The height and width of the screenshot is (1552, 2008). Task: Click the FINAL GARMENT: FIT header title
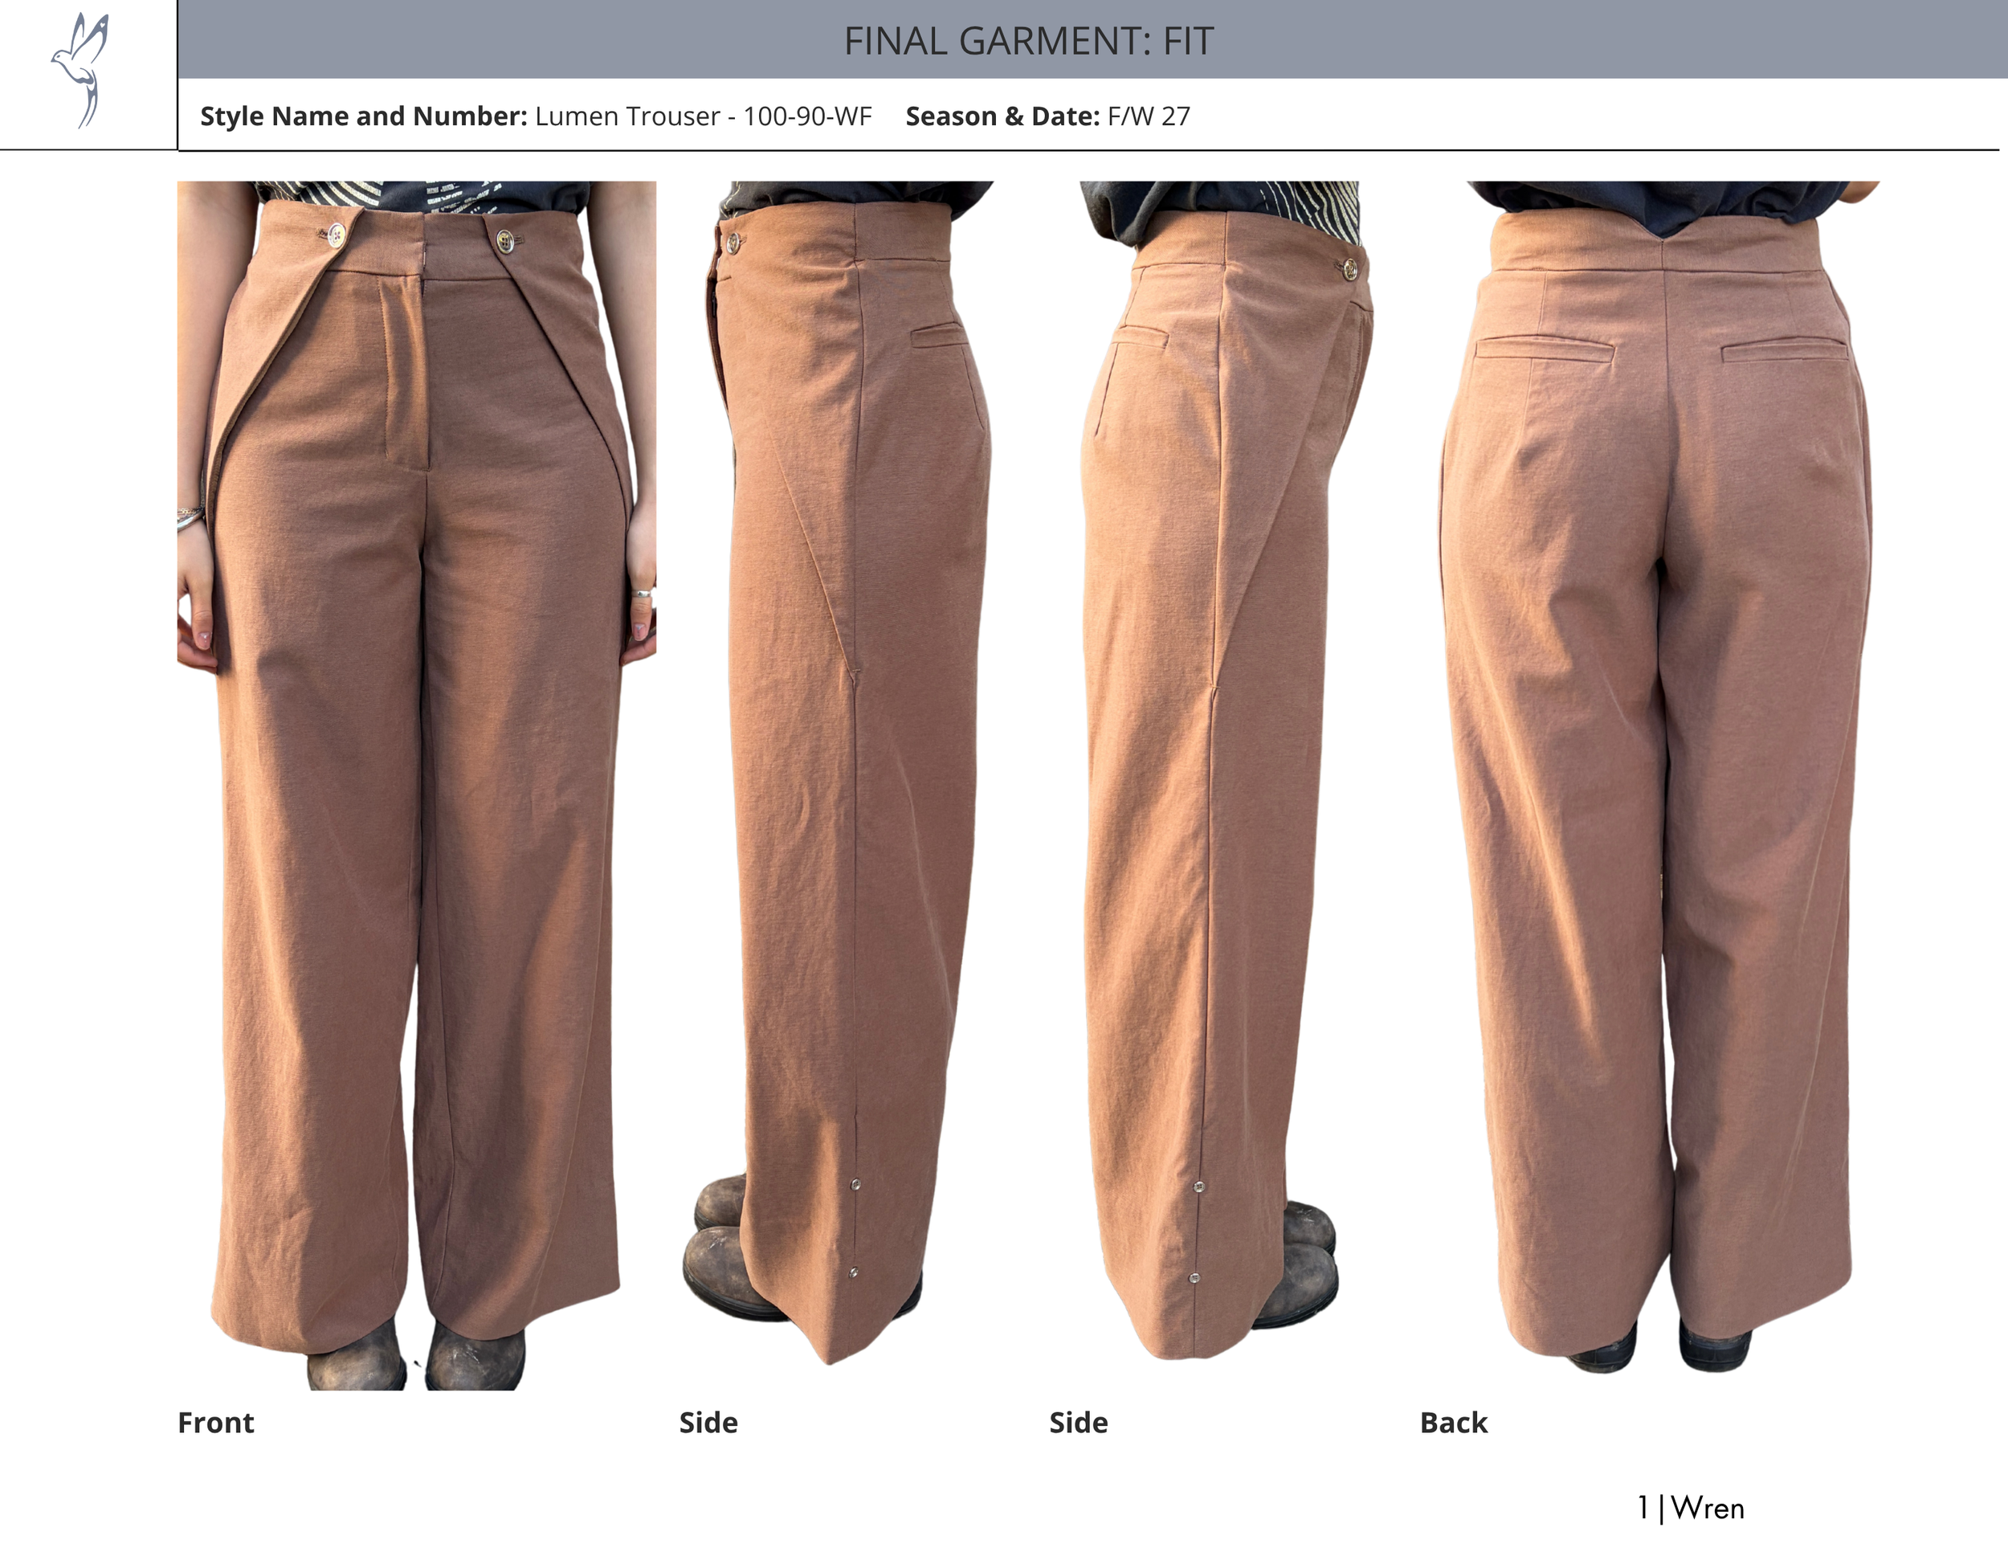pos(1028,42)
